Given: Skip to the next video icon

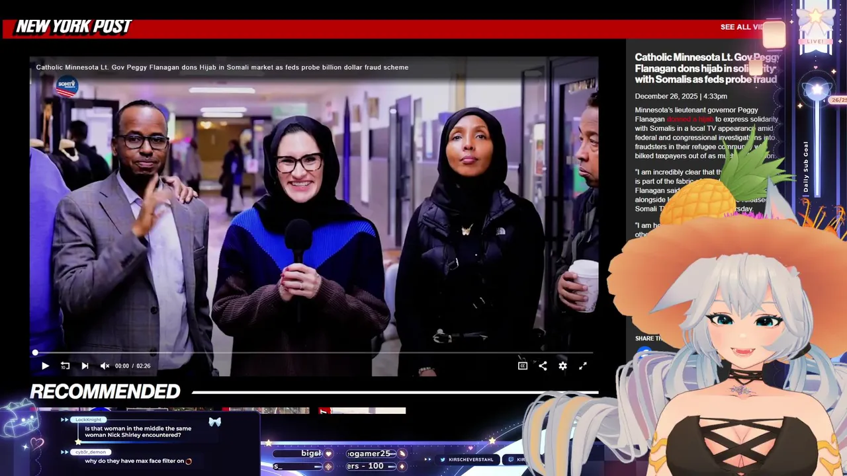Looking at the screenshot, I should click(85, 366).
